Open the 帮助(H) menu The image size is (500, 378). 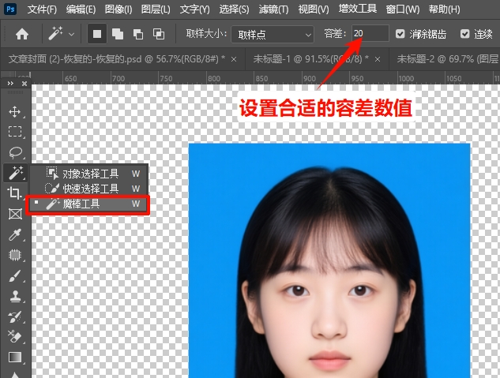point(444,9)
